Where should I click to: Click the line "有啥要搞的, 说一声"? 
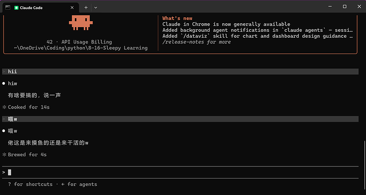(x=34, y=95)
